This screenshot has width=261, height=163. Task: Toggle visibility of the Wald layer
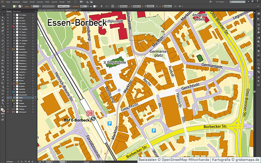8,100
